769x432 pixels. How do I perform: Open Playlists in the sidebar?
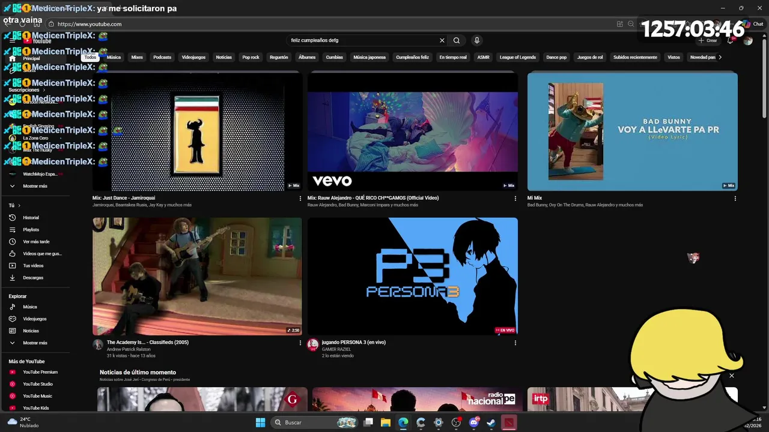tap(31, 230)
